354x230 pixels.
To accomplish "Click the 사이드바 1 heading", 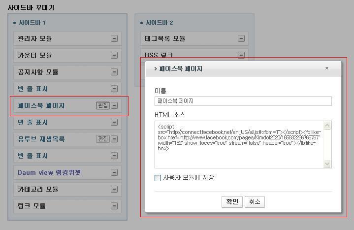I will pos(32,23).
